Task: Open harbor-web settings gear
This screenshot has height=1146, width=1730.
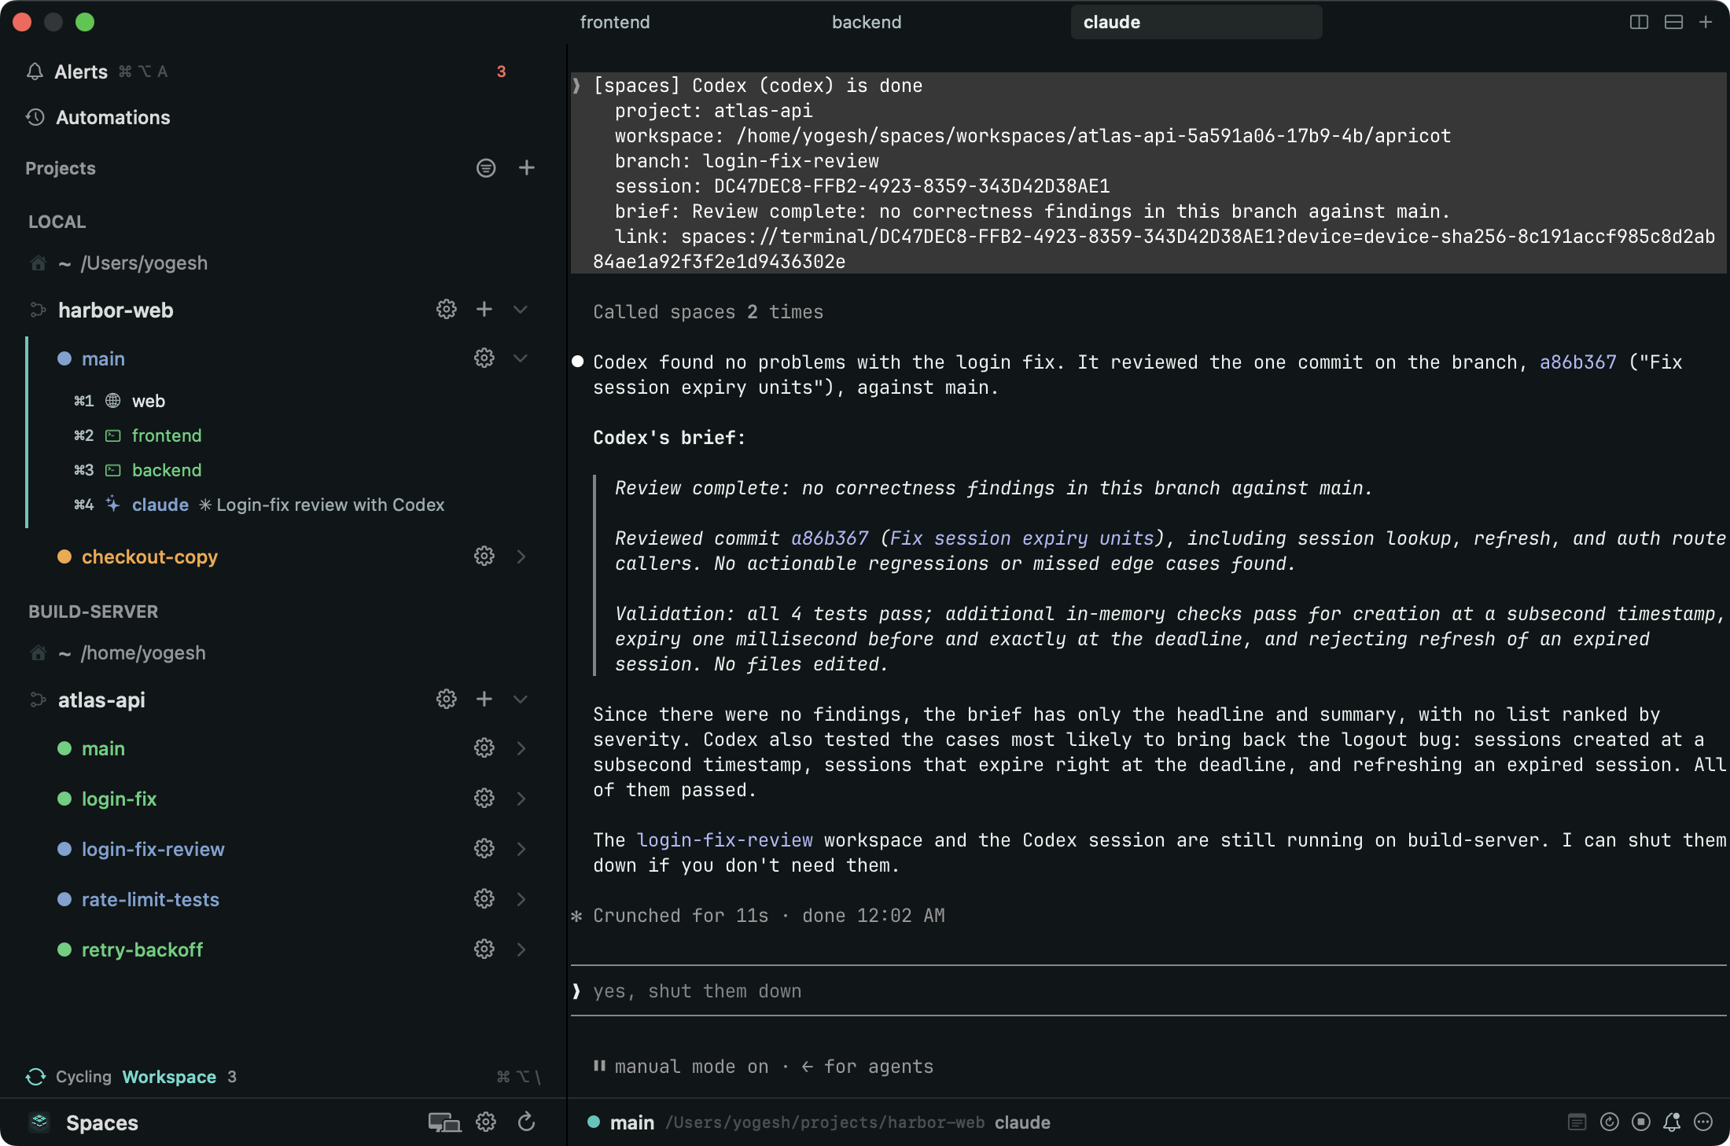Action: (x=447, y=310)
